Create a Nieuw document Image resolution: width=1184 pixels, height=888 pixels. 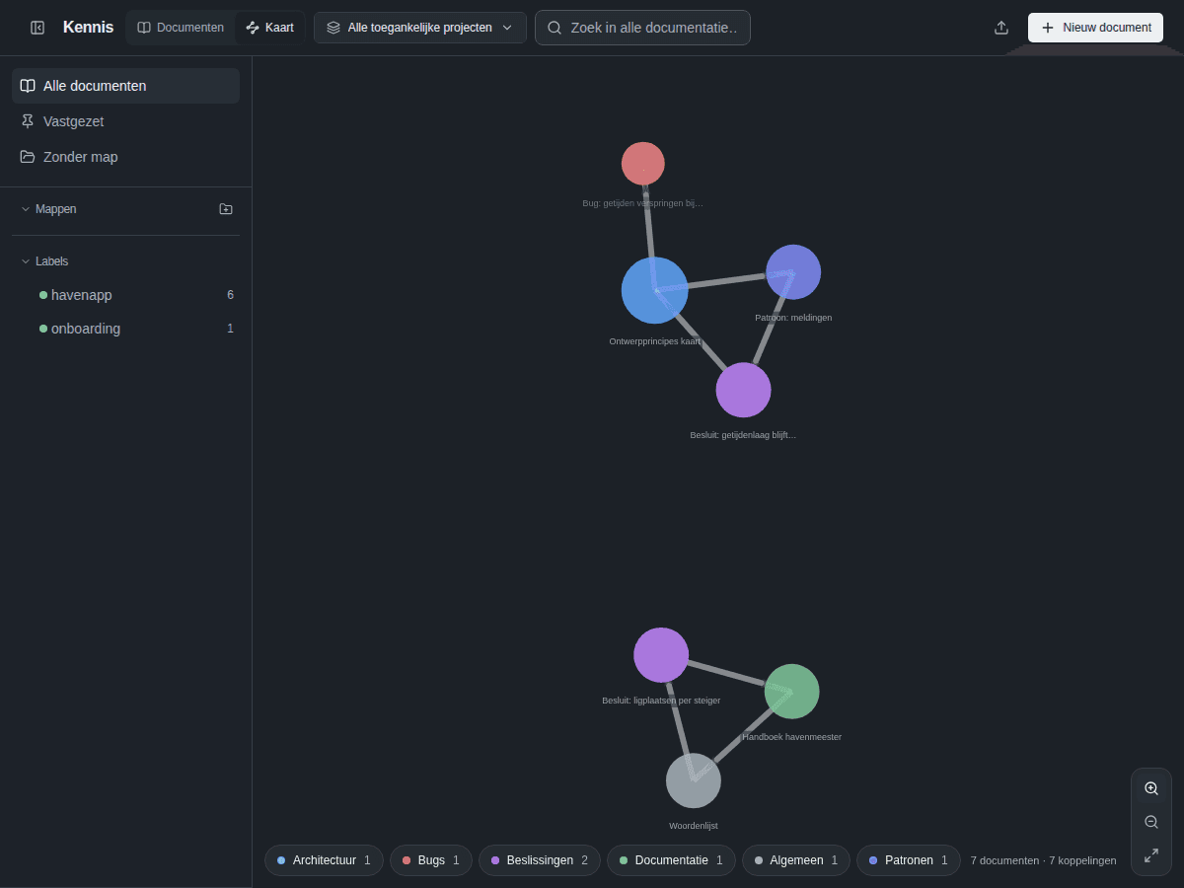[x=1095, y=28]
